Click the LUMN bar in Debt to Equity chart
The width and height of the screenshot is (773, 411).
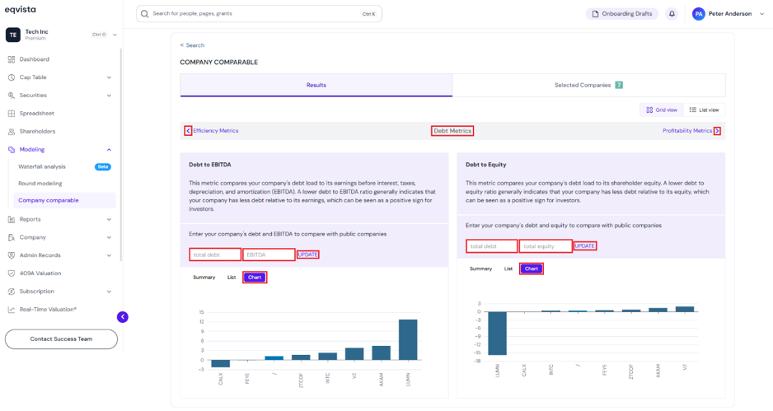498,333
